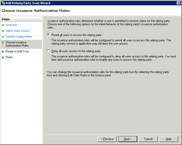
Task: Cancel the wizard
Action: (x=148, y=139)
